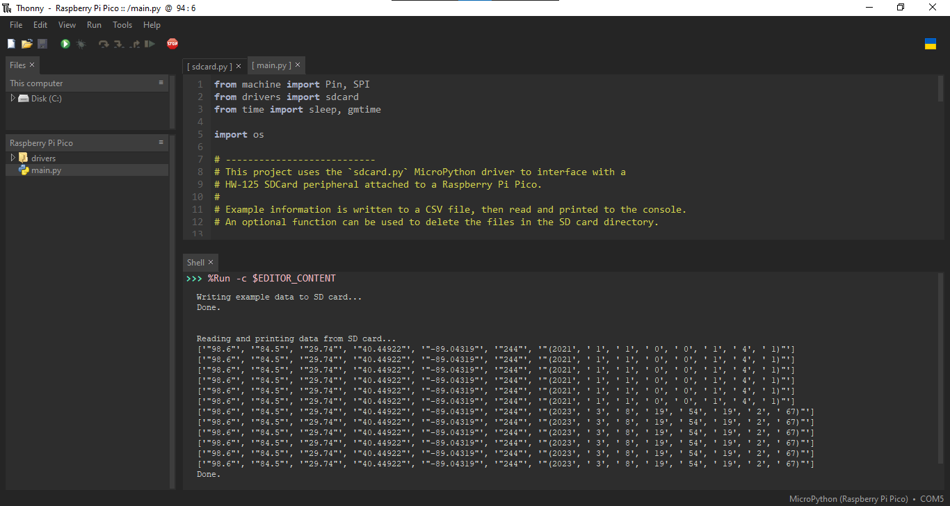The image size is (950, 506).
Task: Open interpreter selector MicroPython (Raspberry Pi Pico) • COM5
Action: (867, 499)
